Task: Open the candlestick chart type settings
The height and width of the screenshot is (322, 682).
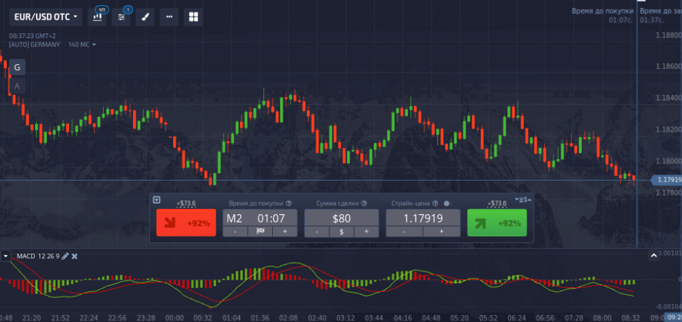Action: coord(100,17)
